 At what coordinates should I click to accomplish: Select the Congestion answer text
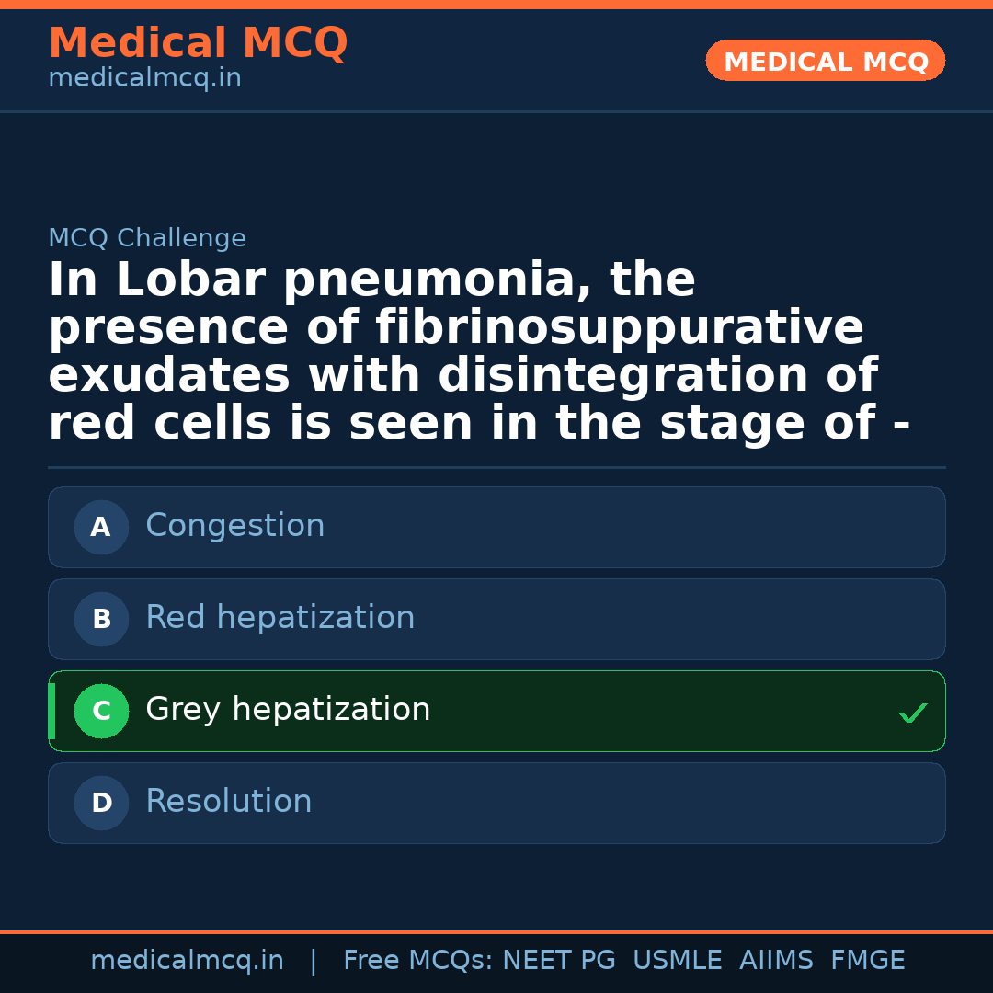tap(234, 526)
